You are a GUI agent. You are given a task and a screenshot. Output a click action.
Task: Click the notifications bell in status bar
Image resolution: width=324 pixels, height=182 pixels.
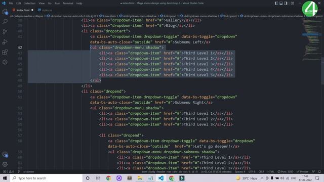319,172
